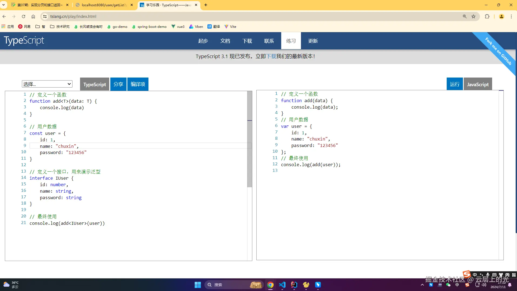Switch to the localhost:8080 browser tab

coord(104,5)
